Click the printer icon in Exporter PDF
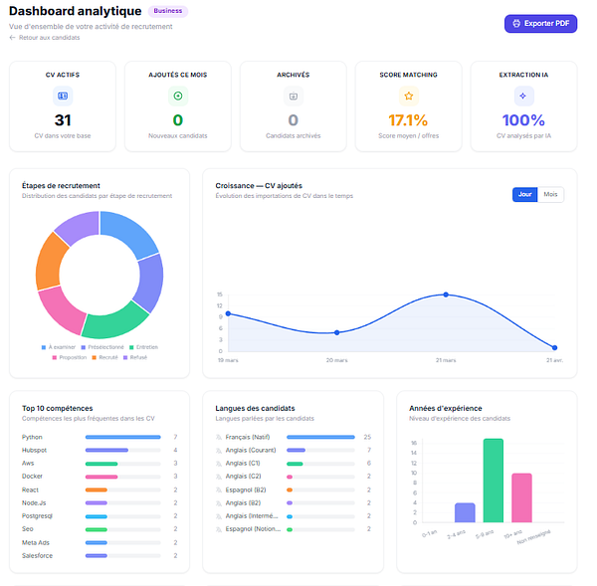Viewport: 597px width, 586px height. point(516,24)
